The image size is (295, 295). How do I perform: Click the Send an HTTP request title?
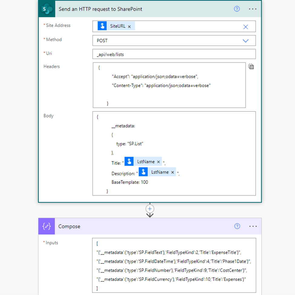(100, 9)
